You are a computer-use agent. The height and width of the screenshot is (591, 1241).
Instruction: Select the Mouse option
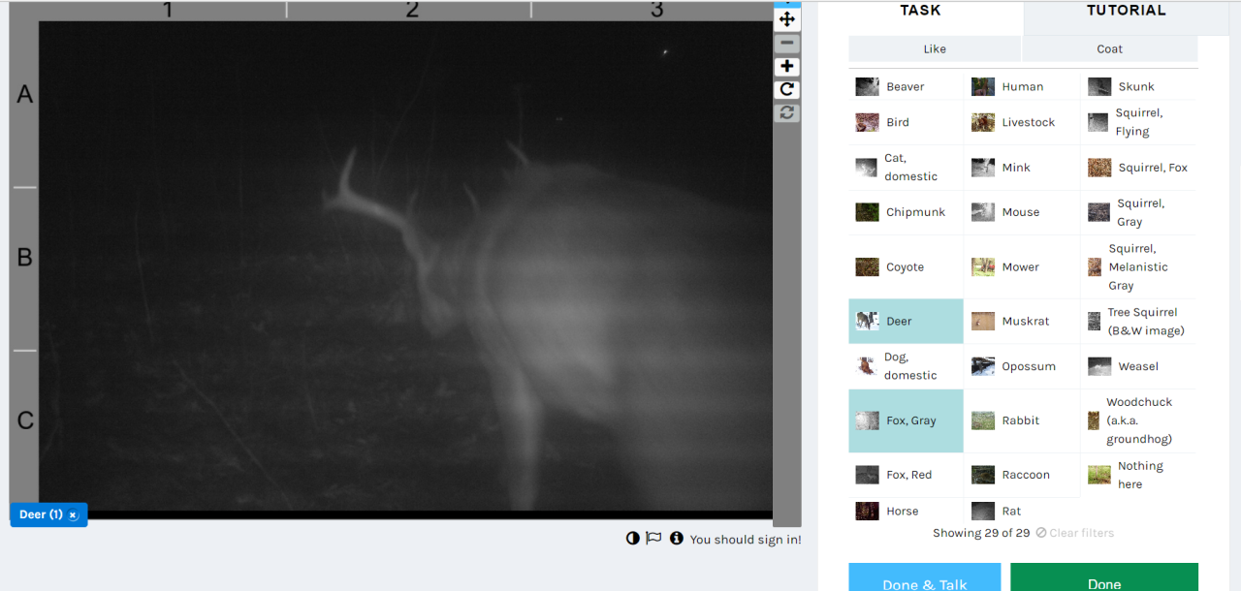1023,212
